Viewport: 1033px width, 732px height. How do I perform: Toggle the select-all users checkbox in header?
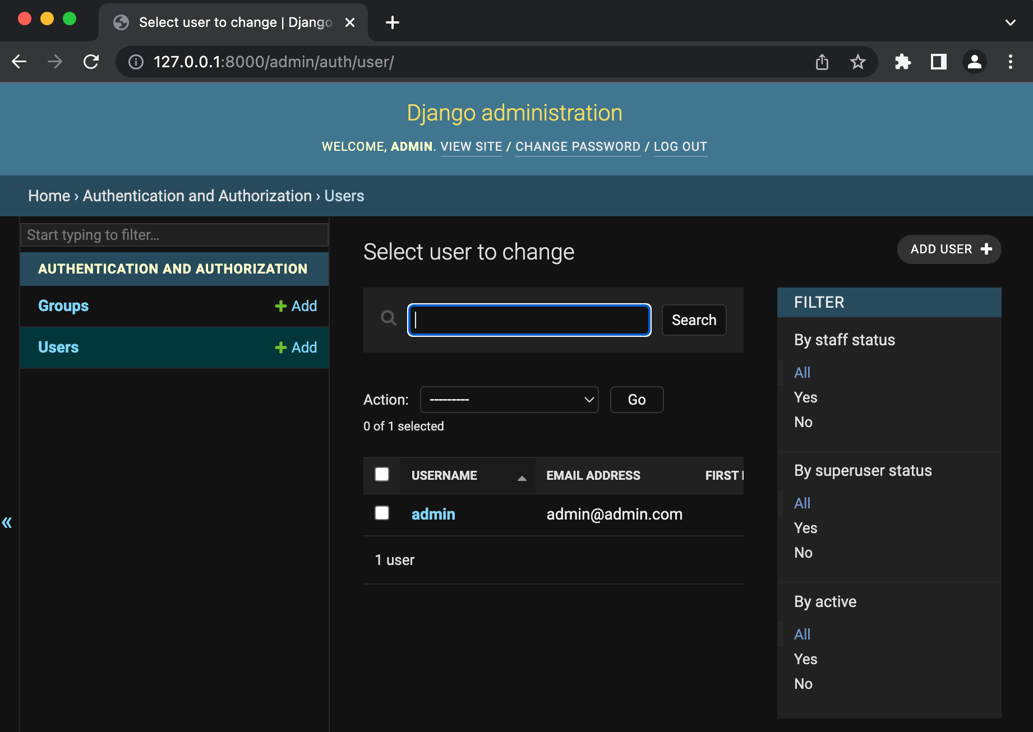click(x=382, y=474)
